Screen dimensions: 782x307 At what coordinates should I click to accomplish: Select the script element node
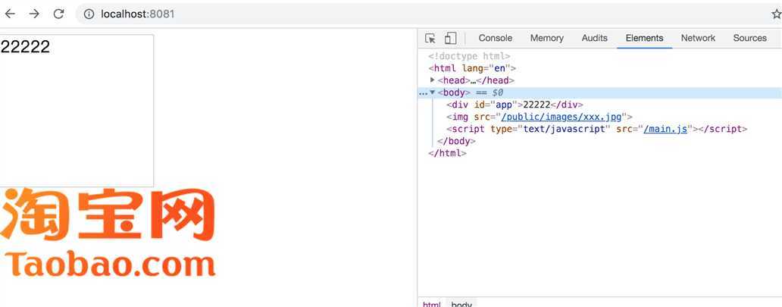point(596,130)
